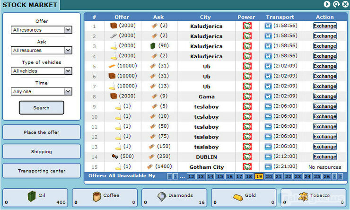Click the Tobacco icon in bottom bar
Screen dimensions: 350x210
(303, 197)
